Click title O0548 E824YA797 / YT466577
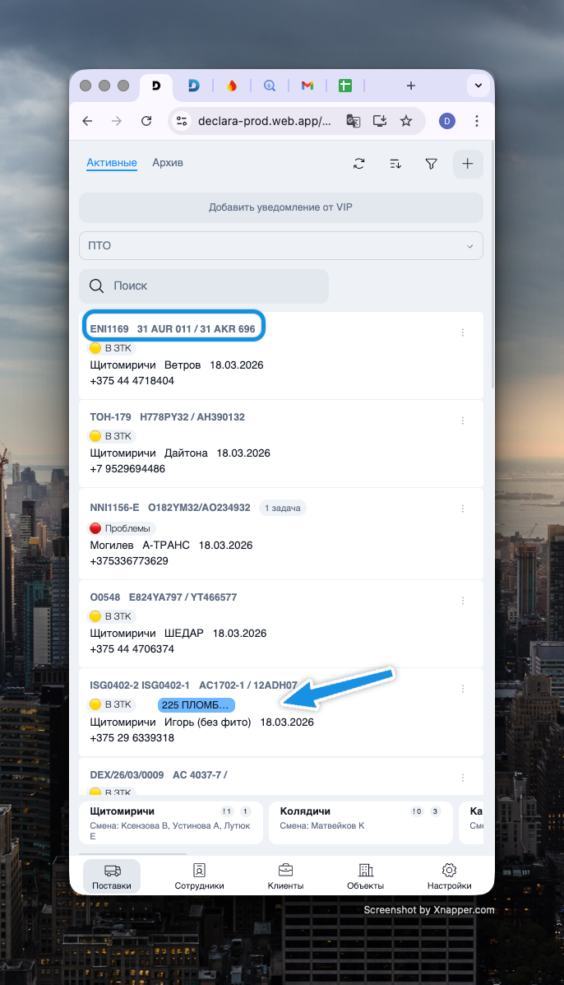The width and height of the screenshot is (564, 985). [164, 597]
